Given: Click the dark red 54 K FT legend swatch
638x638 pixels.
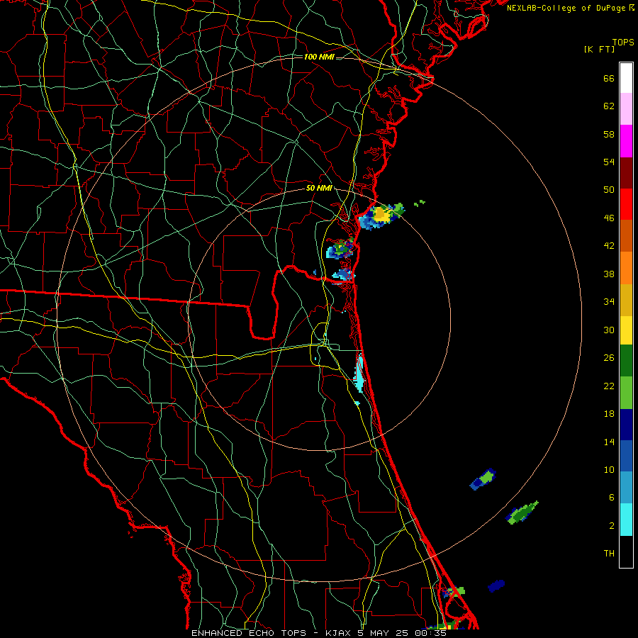Looking at the screenshot, I should [626, 172].
